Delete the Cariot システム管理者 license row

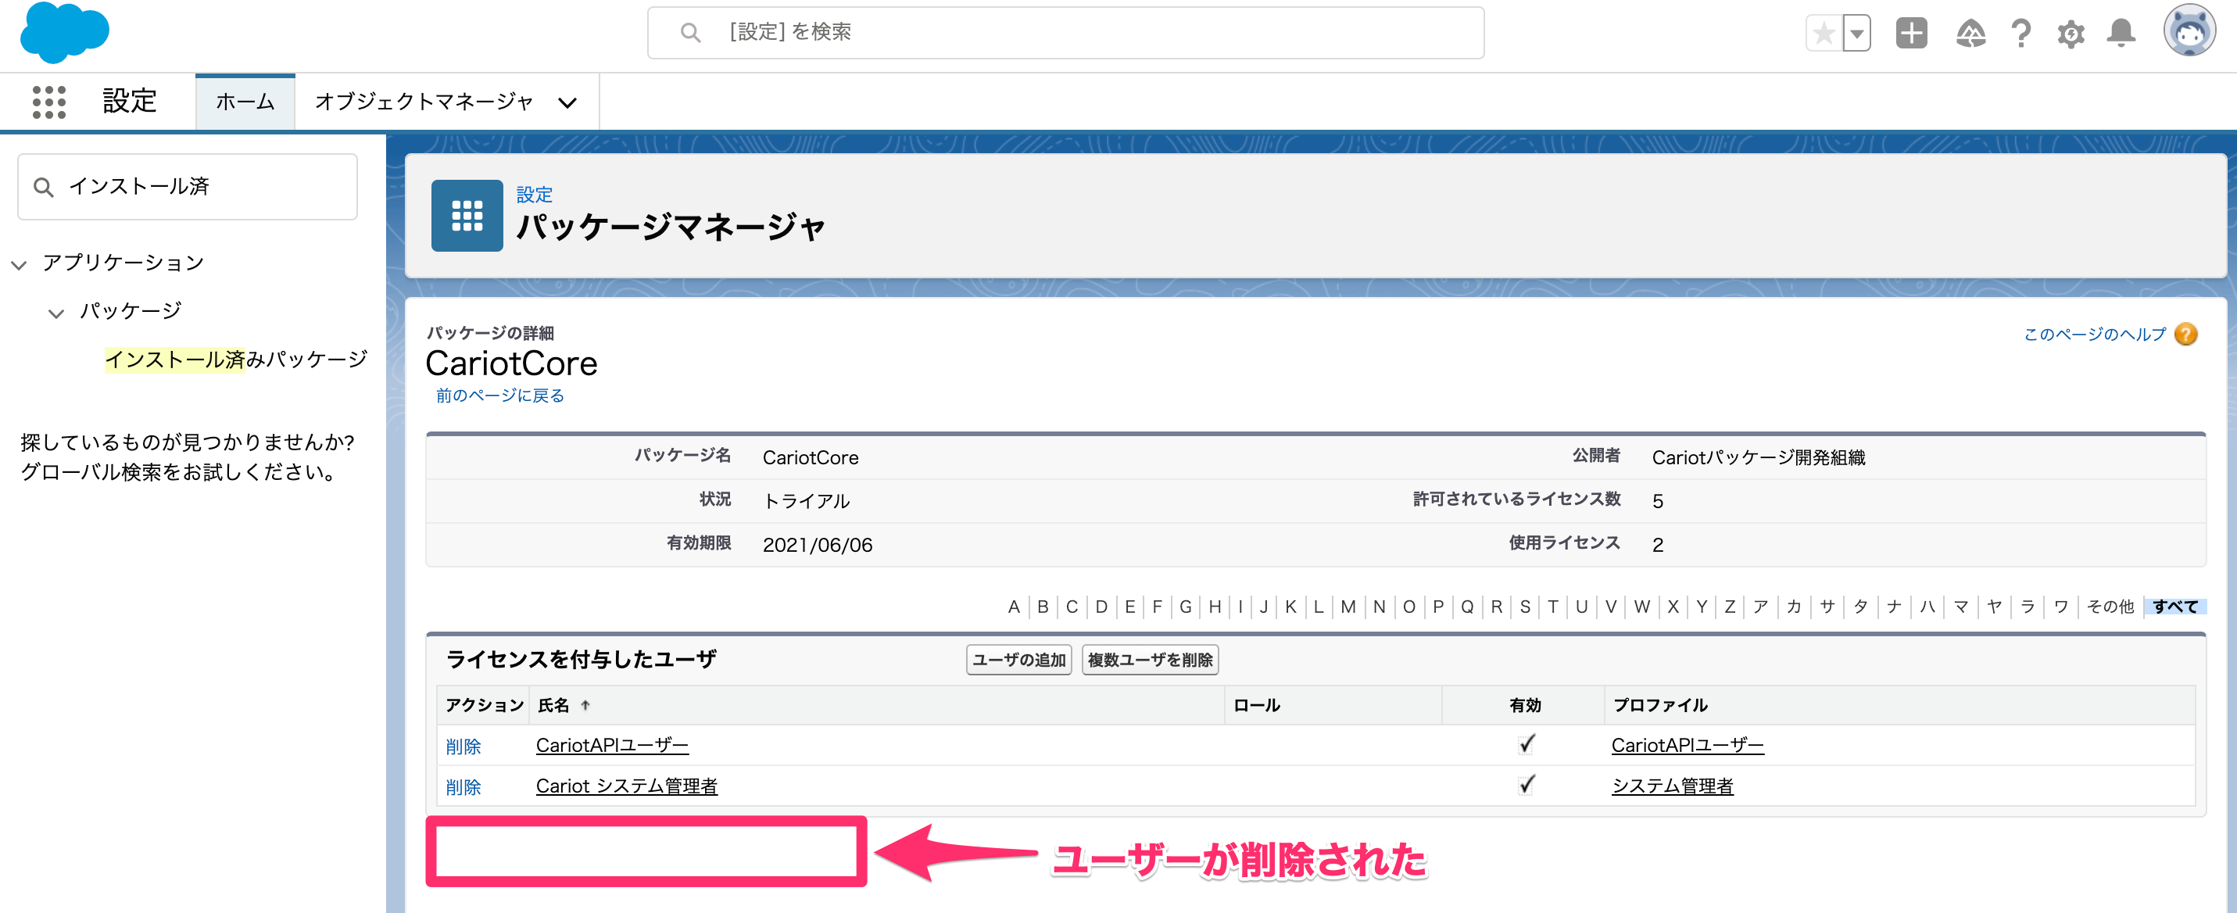[463, 787]
